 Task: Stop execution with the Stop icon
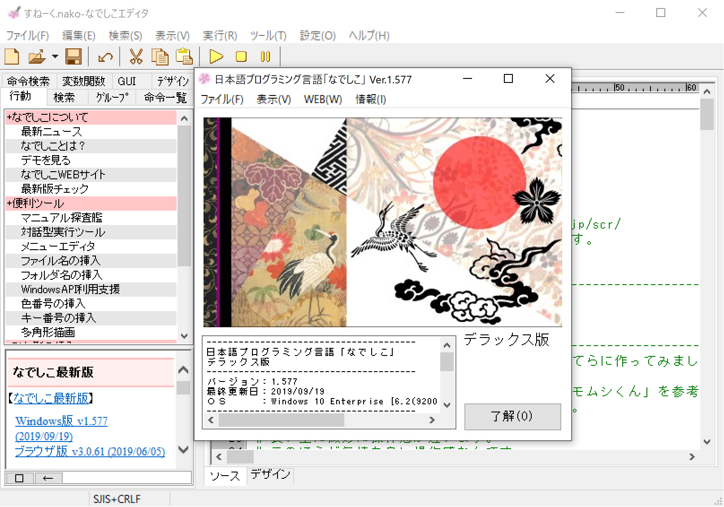pos(241,56)
